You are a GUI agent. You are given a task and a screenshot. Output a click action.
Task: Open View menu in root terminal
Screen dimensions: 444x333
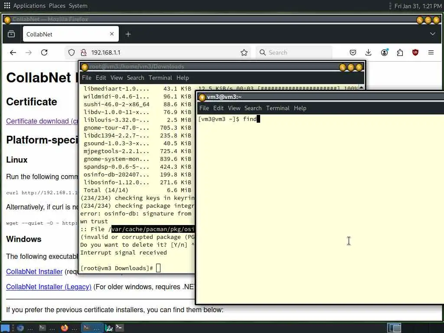117,78
